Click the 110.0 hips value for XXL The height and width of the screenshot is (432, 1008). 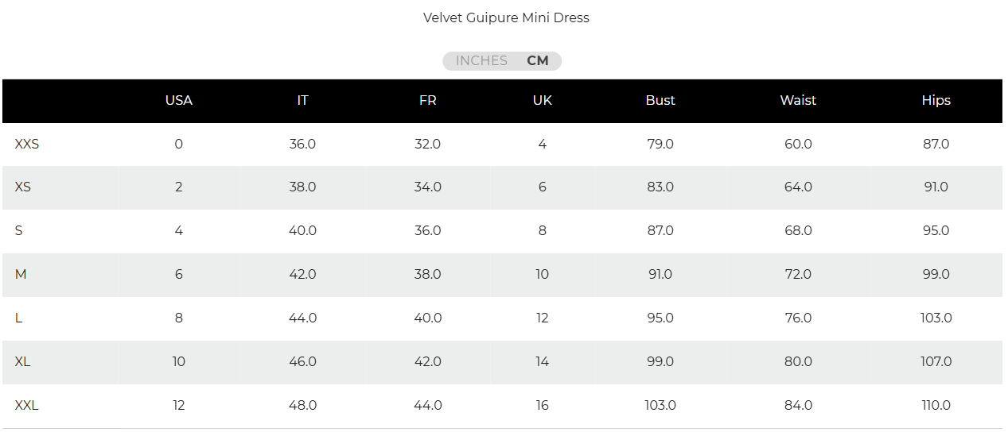(936, 406)
